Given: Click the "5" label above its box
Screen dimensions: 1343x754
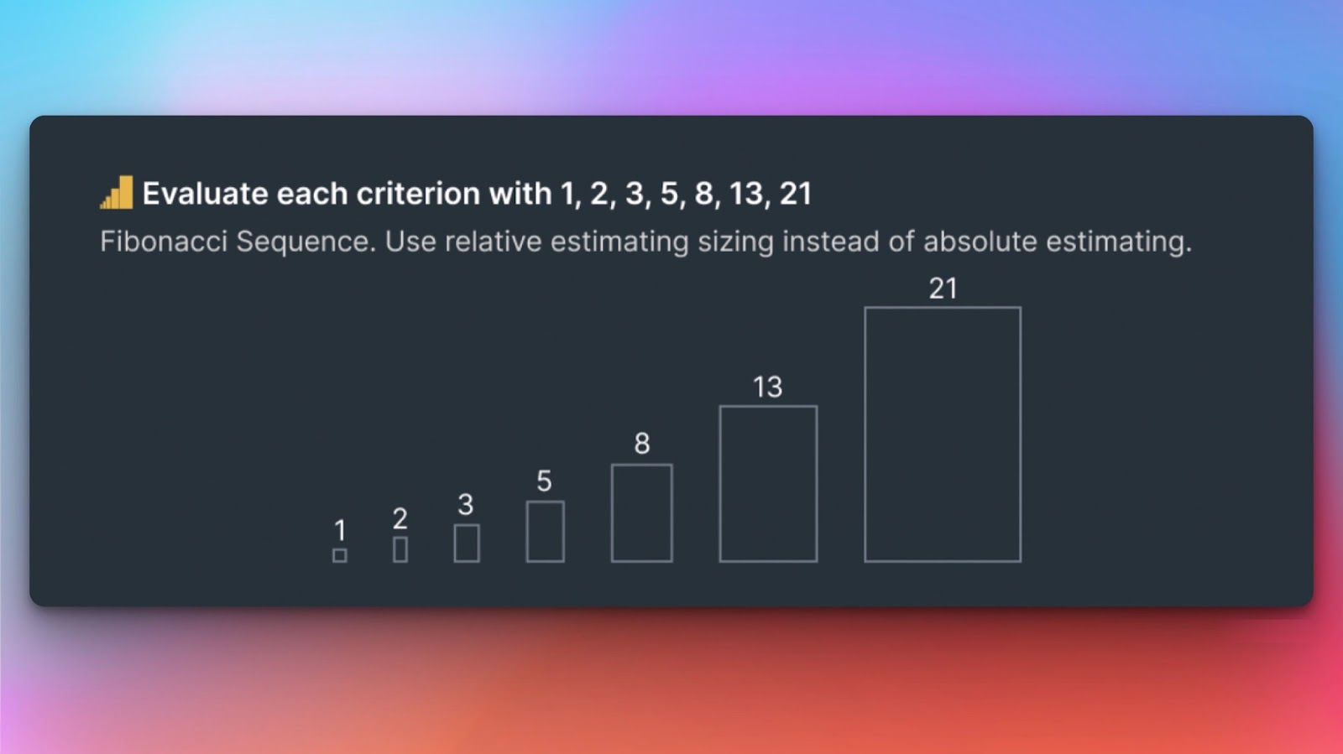Looking at the screenshot, I should (x=545, y=481).
